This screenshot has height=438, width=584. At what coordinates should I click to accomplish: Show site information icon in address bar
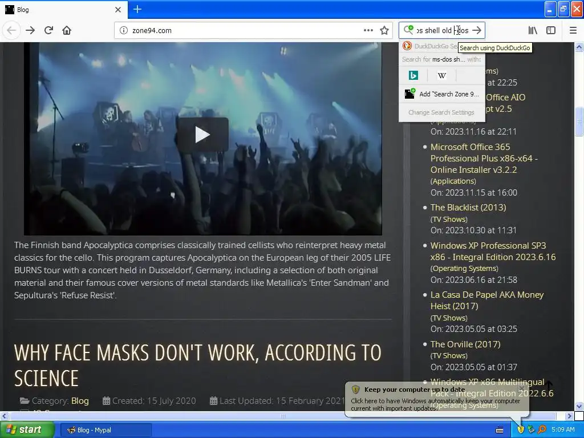(x=123, y=31)
